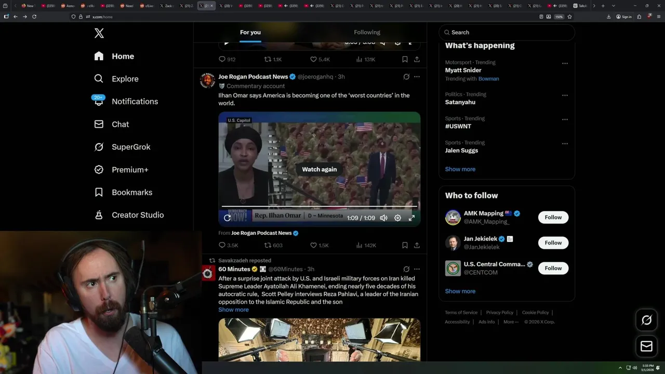
Task: Repost the Joe Rogan Podcast News post
Action: tap(273, 245)
